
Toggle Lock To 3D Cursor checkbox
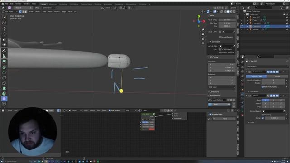point(220,49)
